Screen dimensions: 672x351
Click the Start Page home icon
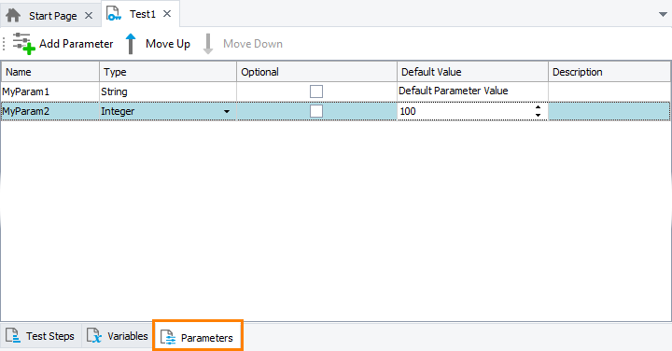click(13, 16)
